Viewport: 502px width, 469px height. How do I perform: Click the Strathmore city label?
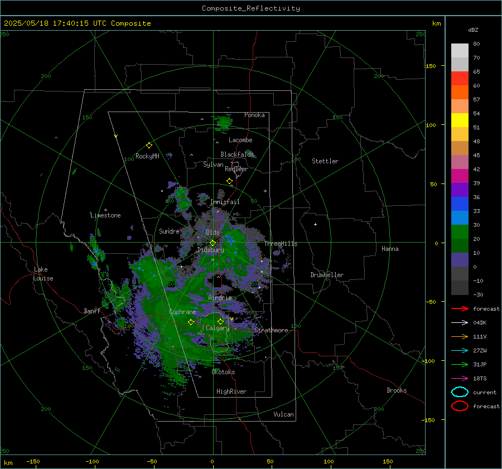(x=271, y=330)
